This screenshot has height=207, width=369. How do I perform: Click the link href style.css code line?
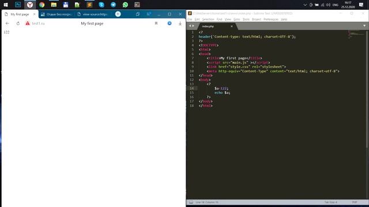point(246,67)
